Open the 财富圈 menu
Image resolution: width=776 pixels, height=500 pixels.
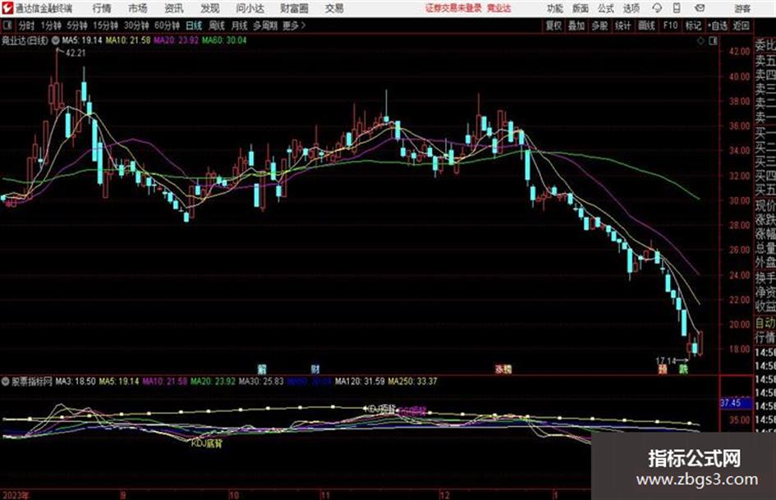(x=294, y=8)
